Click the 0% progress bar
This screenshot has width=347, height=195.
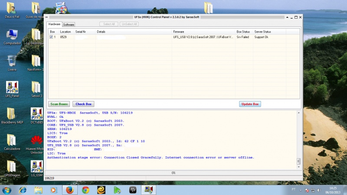(173, 172)
